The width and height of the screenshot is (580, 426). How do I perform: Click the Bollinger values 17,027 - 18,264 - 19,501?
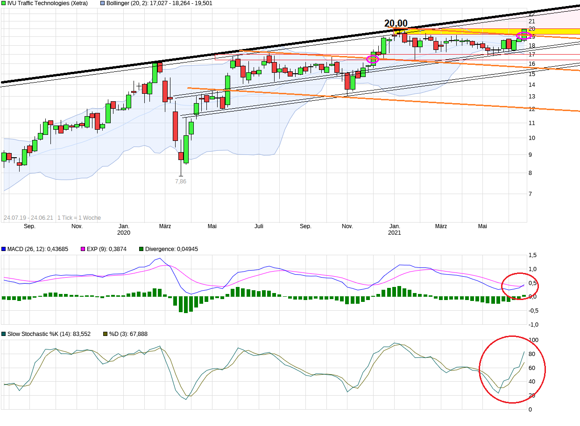pyautogui.click(x=179, y=3)
